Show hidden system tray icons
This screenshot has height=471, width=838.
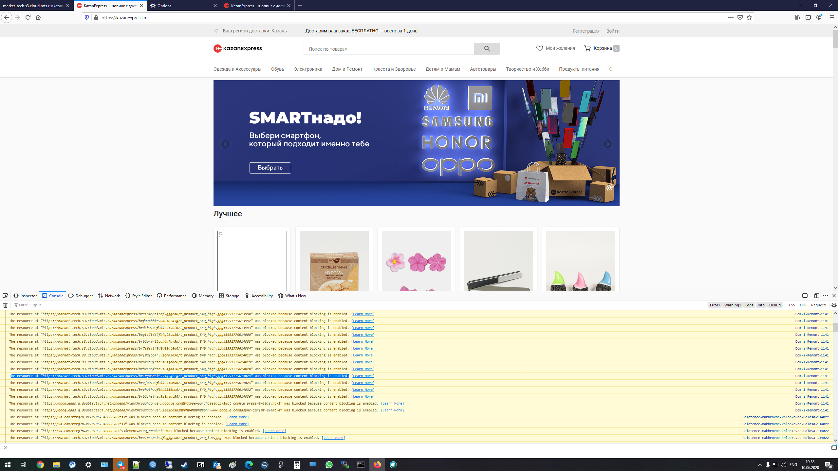click(760, 464)
